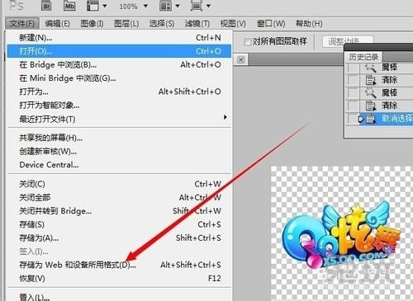413x301 pixels.
Task: Select 创建新审核(W)...
Action: click(x=119, y=151)
